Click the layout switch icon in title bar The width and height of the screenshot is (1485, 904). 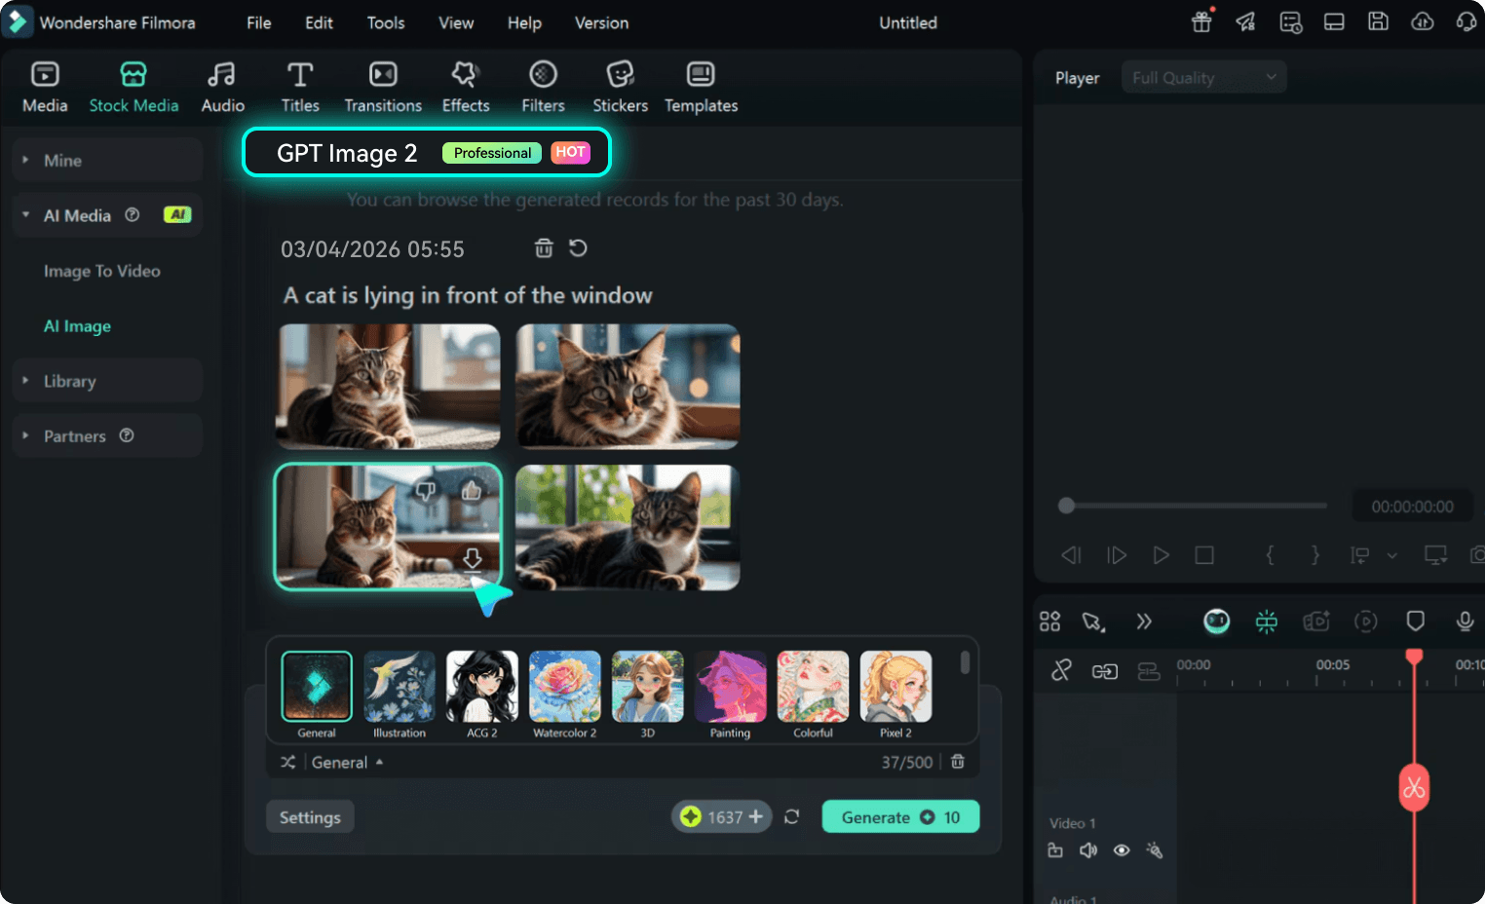tap(1334, 21)
